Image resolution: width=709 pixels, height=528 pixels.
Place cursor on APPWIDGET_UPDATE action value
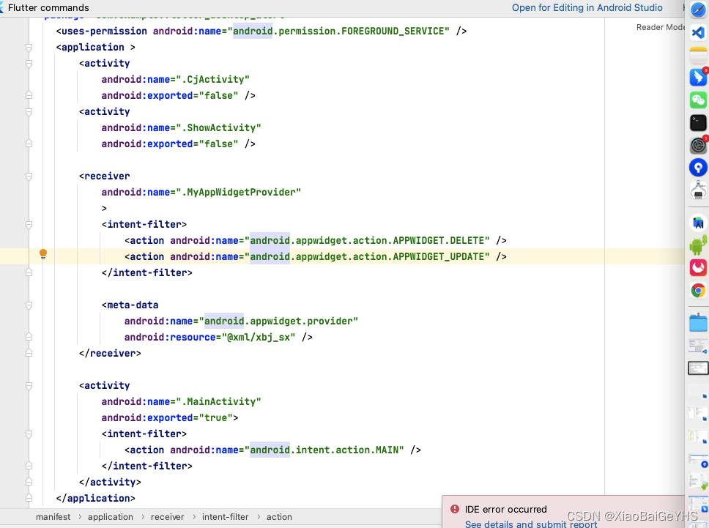tap(370, 257)
